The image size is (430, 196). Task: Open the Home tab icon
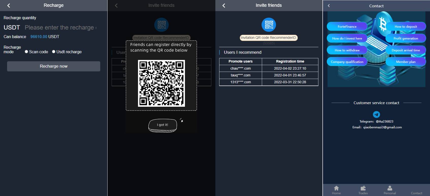pyautogui.click(x=336, y=188)
